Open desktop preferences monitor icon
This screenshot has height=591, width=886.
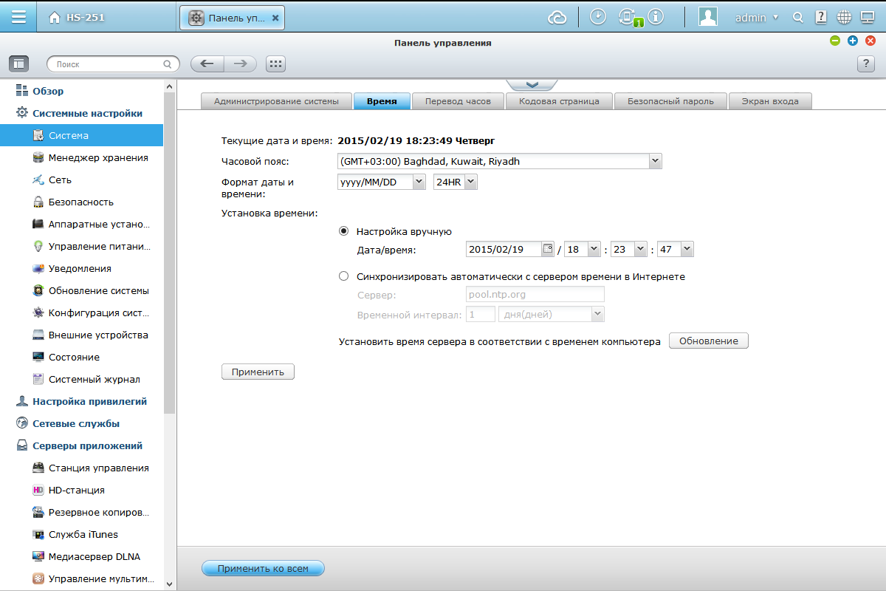868,18
